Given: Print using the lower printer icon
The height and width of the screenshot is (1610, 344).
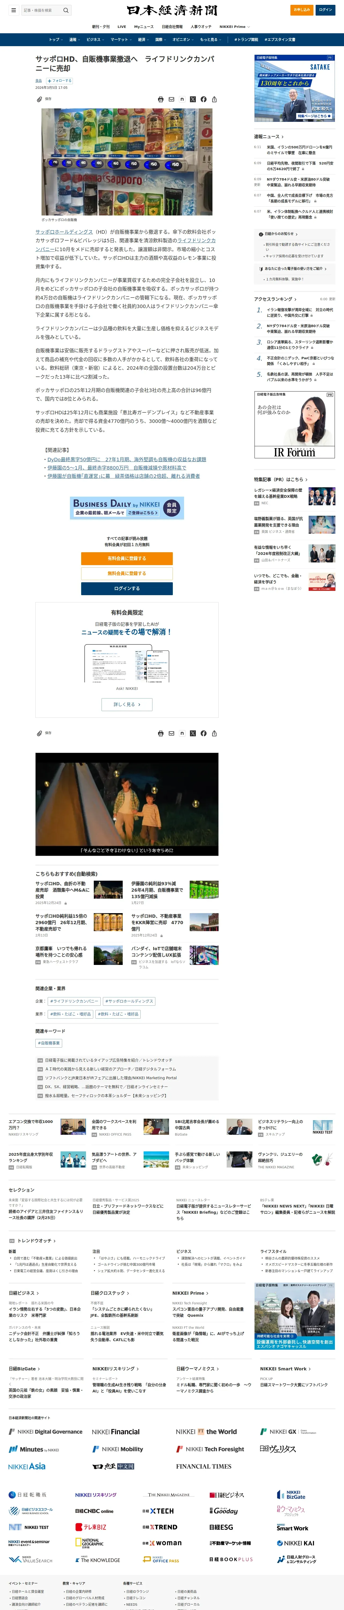Looking at the screenshot, I should (160, 733).
